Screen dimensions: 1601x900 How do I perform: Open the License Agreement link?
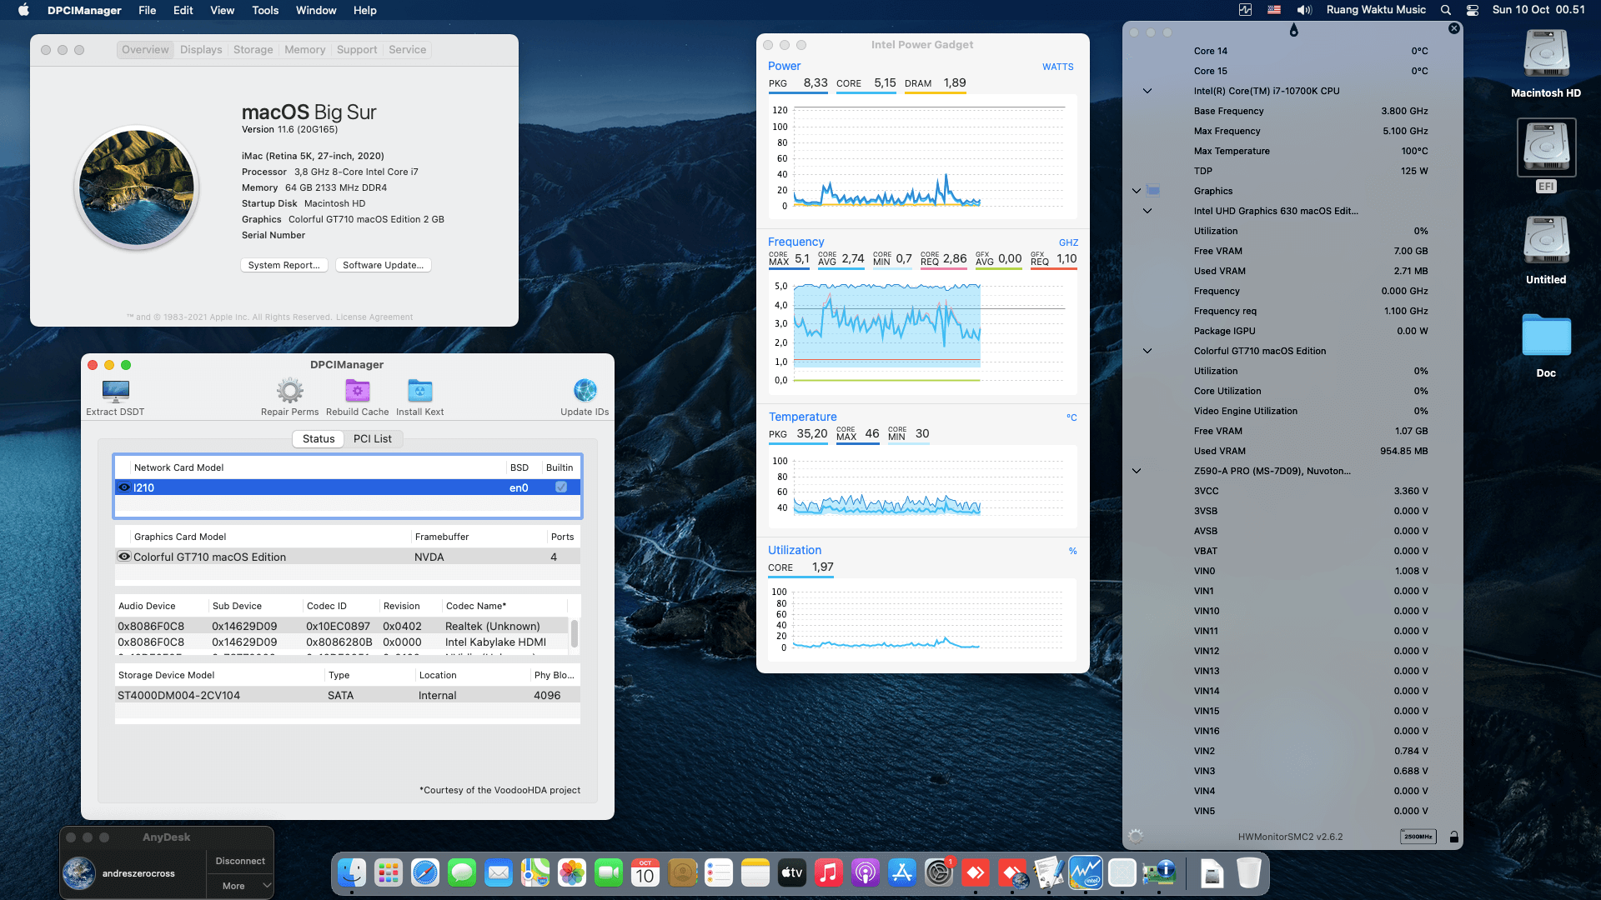(374, 317)
